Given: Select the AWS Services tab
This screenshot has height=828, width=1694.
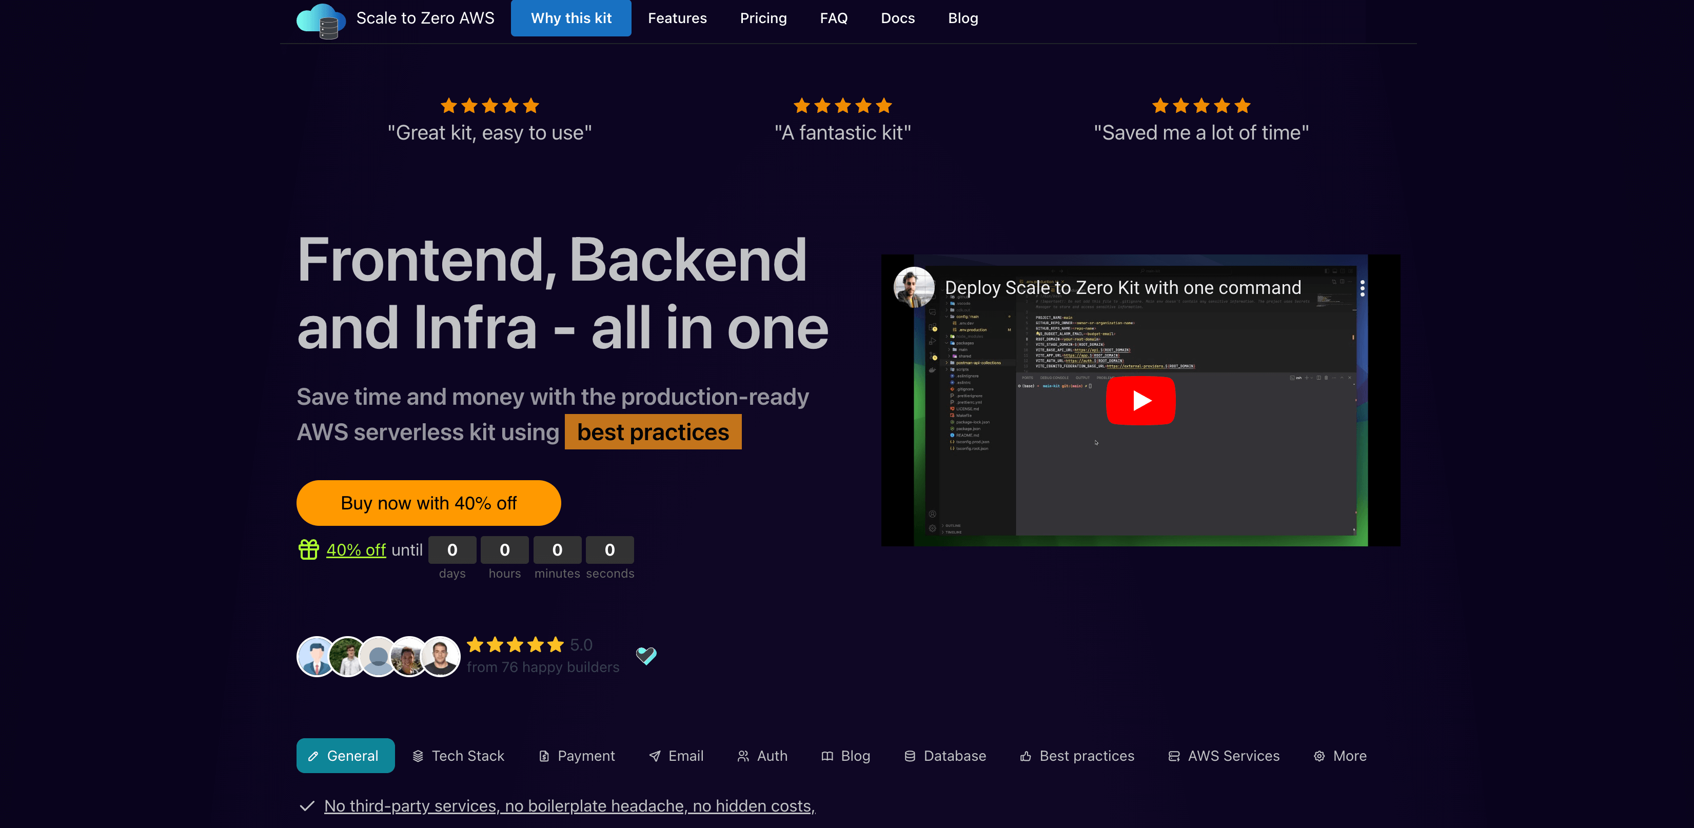Looking at the screenshot, I should point(1223,756).
